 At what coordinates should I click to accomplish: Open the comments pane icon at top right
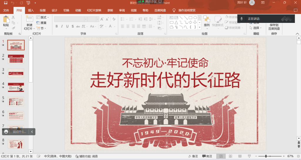click(x=296, y=10)
